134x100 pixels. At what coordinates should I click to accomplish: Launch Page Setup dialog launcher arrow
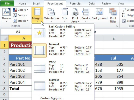tap(117, 26)
